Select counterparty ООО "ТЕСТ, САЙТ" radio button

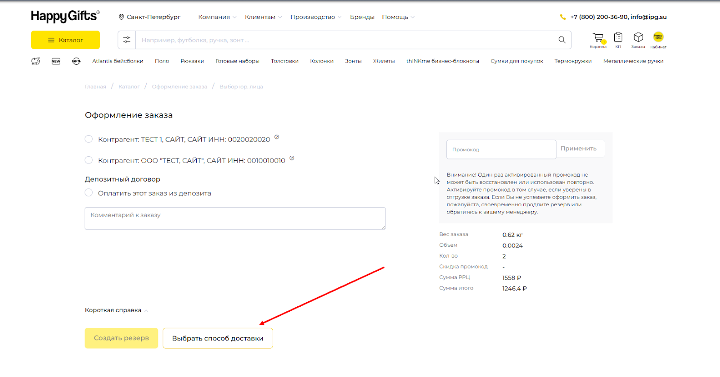(x=89, y=160)
